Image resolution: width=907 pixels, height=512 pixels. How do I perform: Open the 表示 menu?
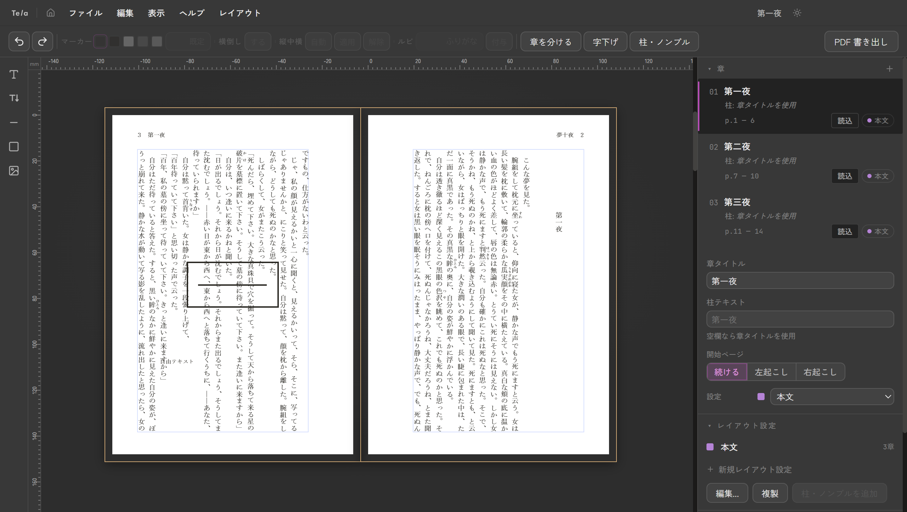click(156, 13)
